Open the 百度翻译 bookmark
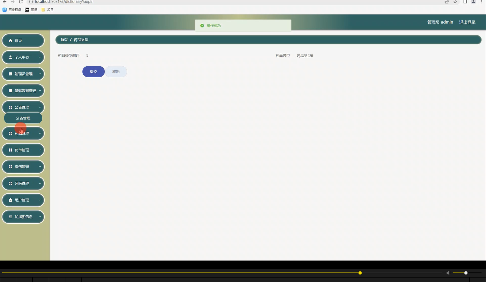This screenshot has width=486, height=282. pyautogui.click(x=12, y=10)
